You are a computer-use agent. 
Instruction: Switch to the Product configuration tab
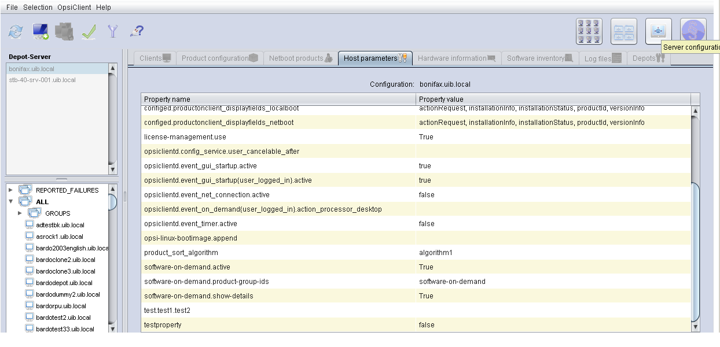coord(219,58)
